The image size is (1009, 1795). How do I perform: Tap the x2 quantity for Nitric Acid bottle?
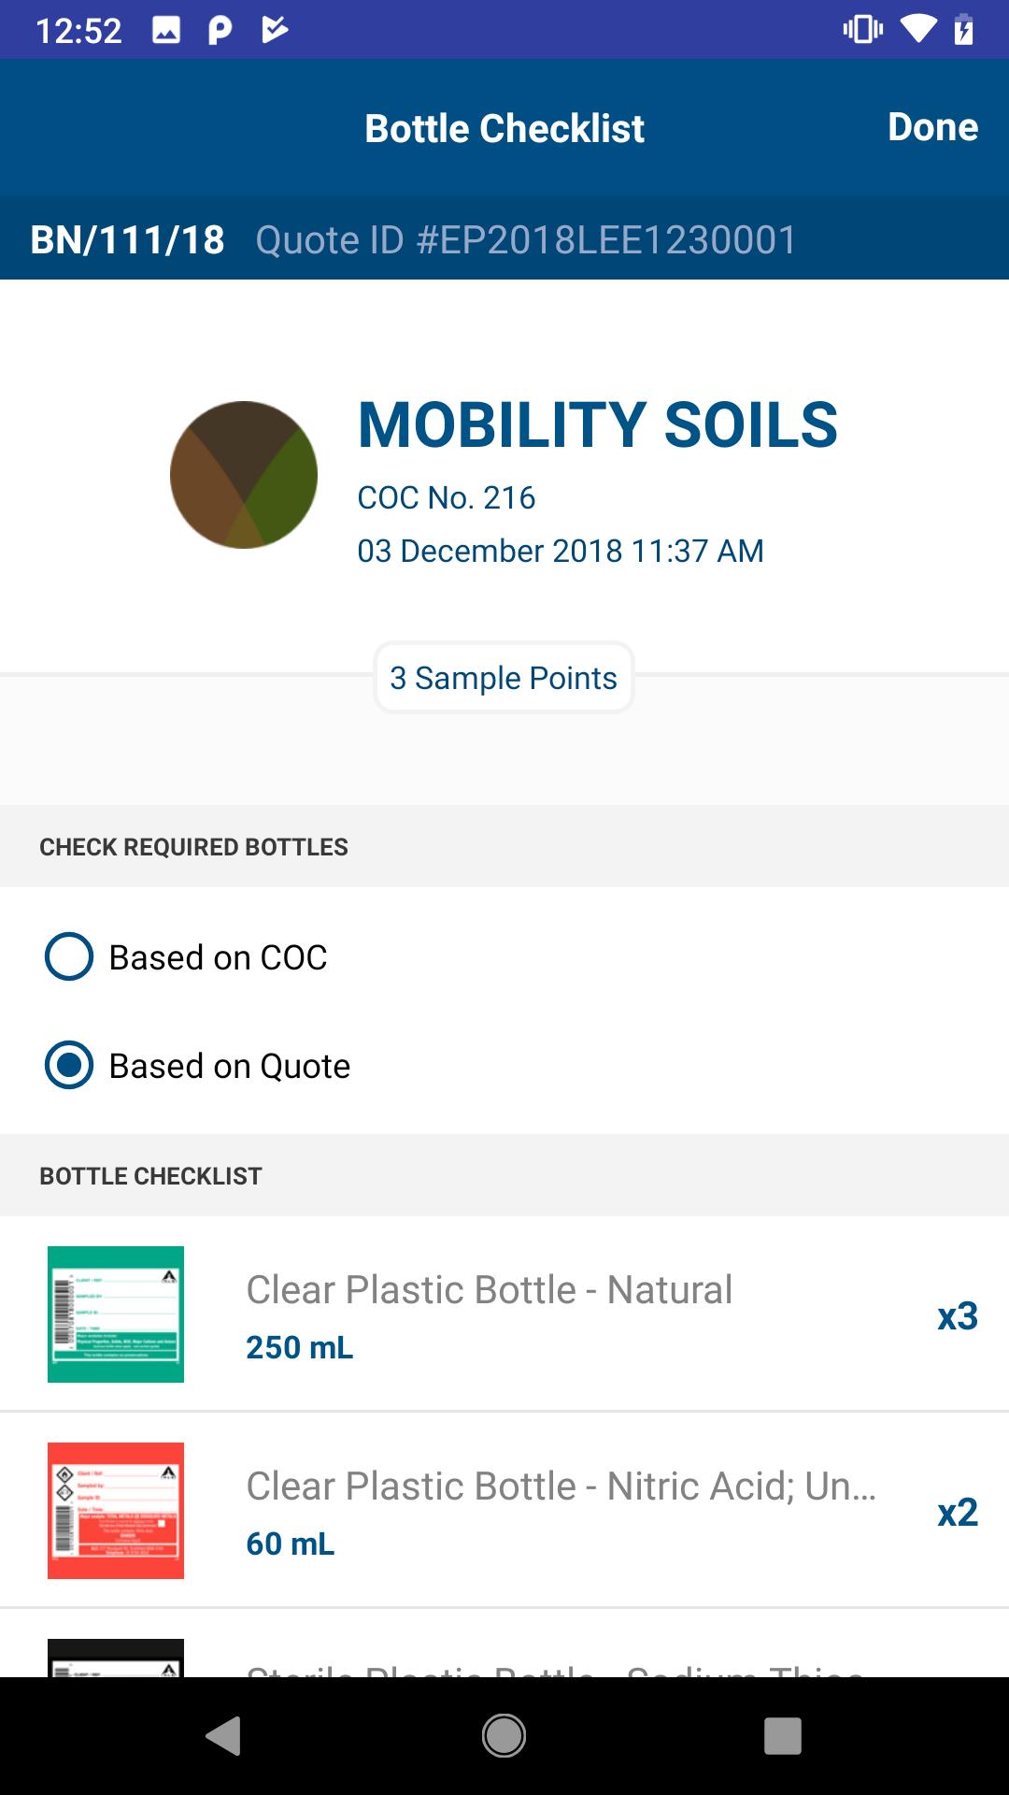point(958,1513)
